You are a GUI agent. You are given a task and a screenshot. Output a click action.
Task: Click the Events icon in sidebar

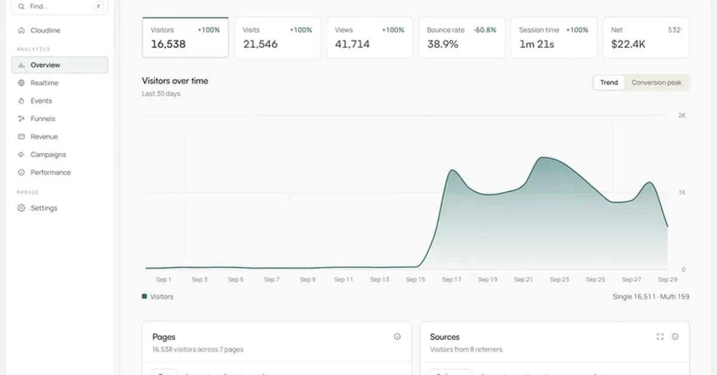pyautogui.click(x=22, y=101)
